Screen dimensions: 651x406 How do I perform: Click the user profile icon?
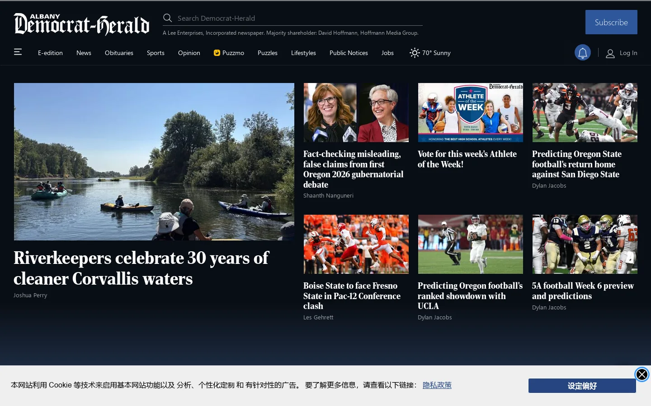tap(610, 53)
